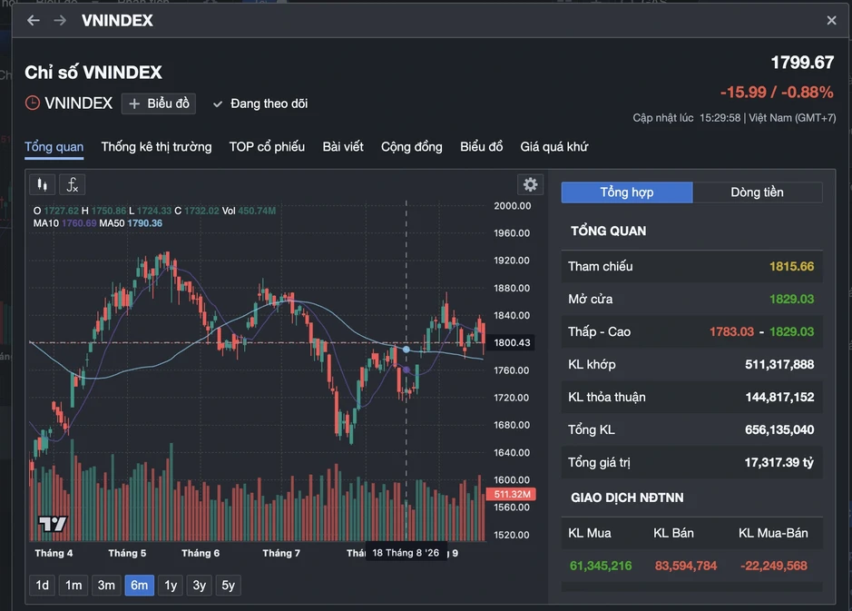The width and height of the screenshot is (852, 611).
Task: Toggle the Đang theo dõi follow status
Action: [x=260, y=103]
